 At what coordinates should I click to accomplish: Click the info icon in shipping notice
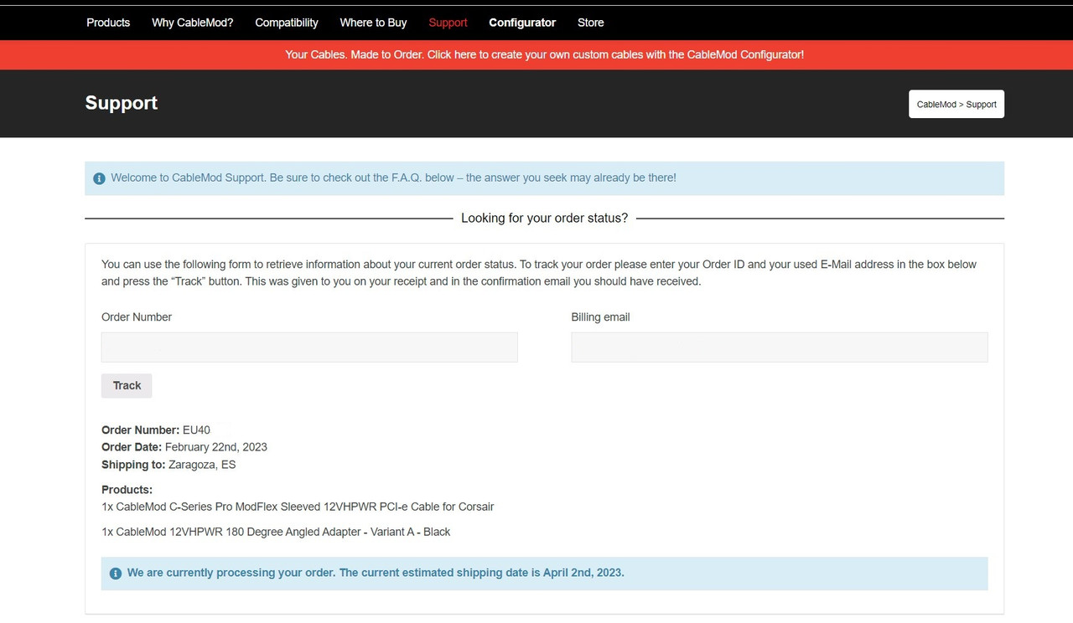(116, 574)
